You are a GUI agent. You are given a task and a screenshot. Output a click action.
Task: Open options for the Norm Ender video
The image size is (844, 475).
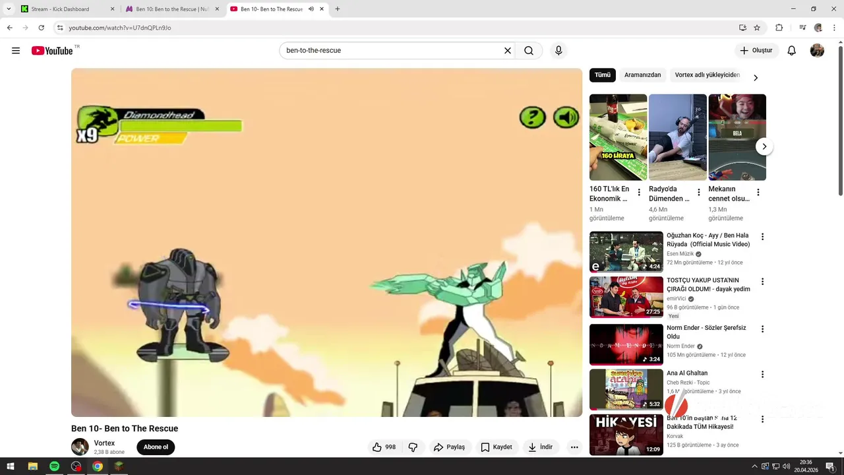coord(762,329)
